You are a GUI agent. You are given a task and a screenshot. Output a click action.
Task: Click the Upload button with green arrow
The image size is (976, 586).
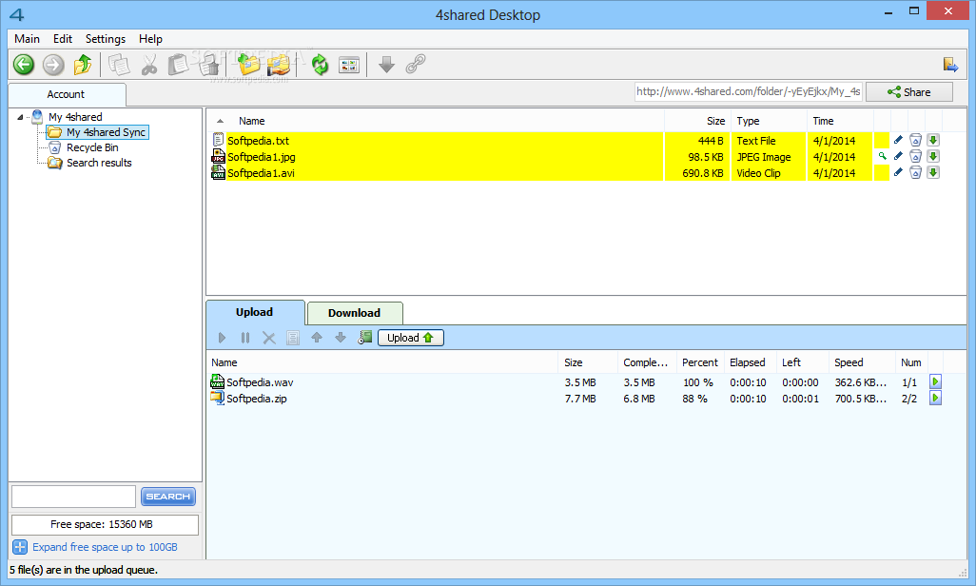pos(410,338)
